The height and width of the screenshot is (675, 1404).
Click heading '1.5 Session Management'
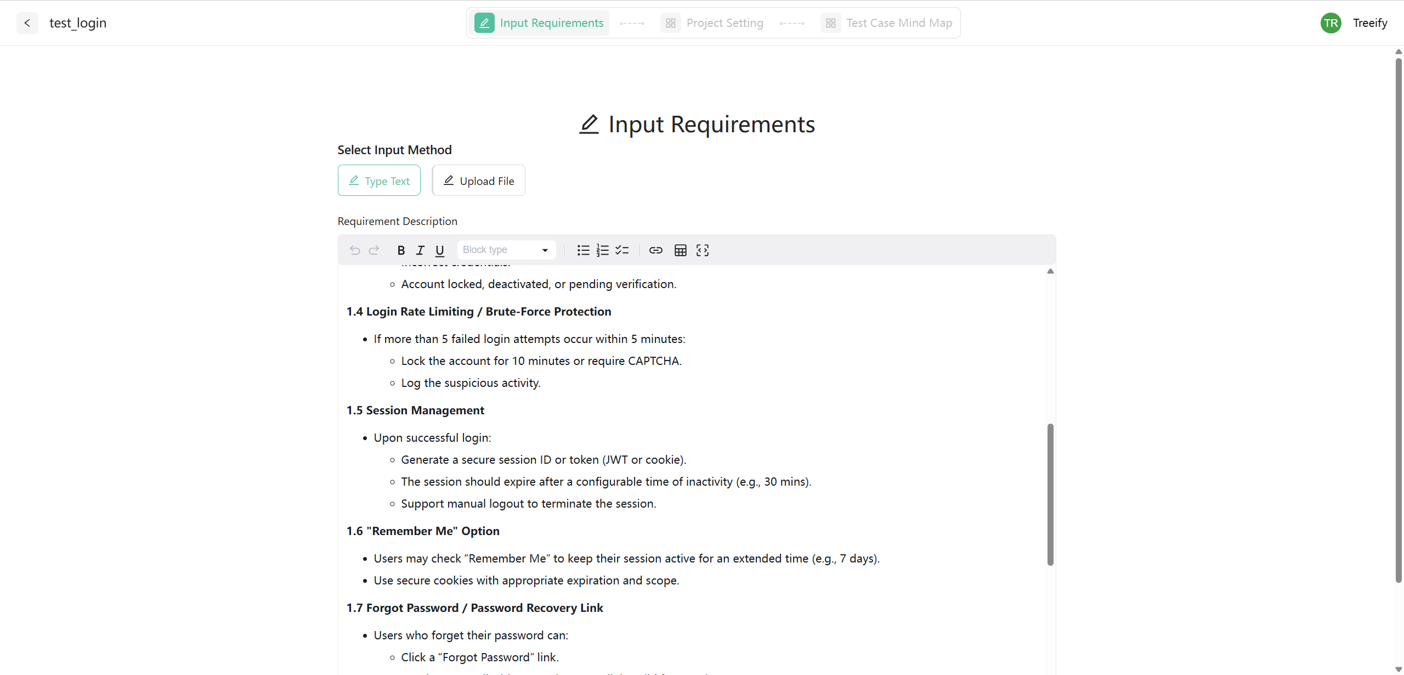pyautogui.click(x=415, y=410)
